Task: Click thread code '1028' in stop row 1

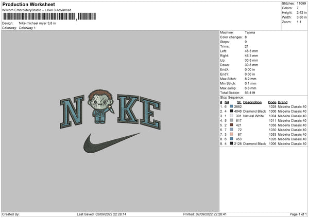Action: (x=272, y=106)
